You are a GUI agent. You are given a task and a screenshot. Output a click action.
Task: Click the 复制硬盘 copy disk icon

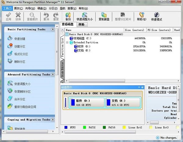coord(104,16)
